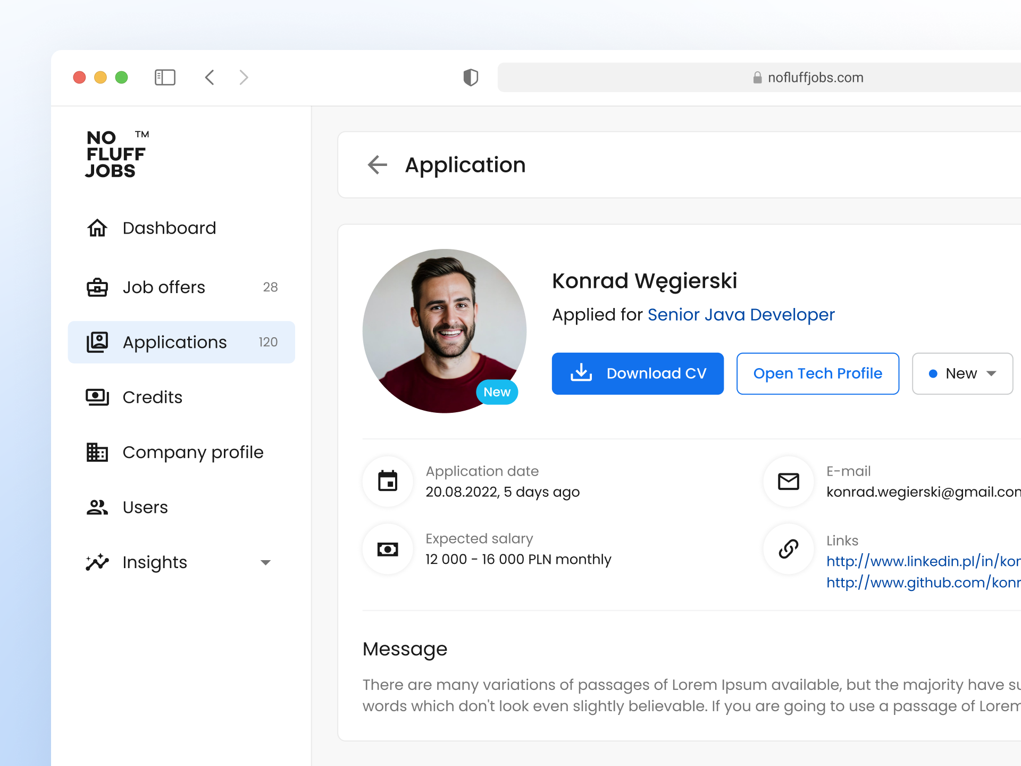This screenshot has width=1021, height=766.
Task: Open Credits via its sidebar icon
Action: 97,397
